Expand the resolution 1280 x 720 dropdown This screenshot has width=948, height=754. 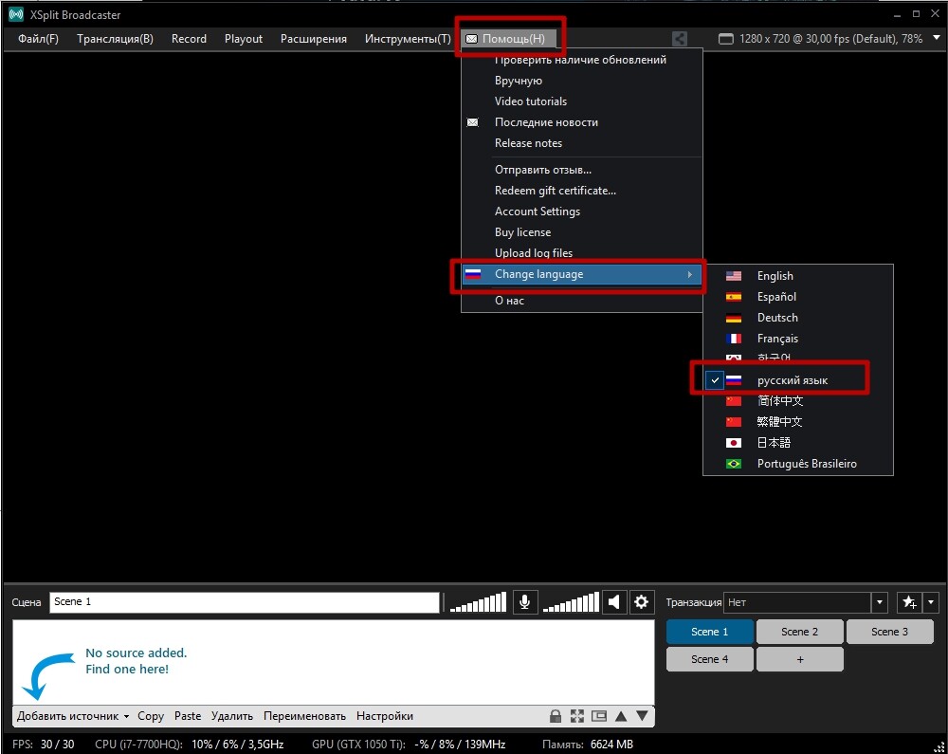click(x=937, y=39)
